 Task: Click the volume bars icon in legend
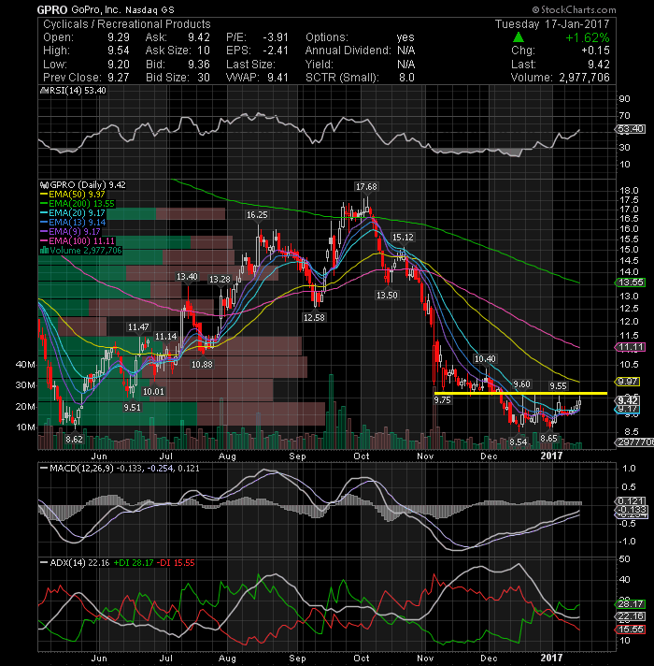coord(44,250)
